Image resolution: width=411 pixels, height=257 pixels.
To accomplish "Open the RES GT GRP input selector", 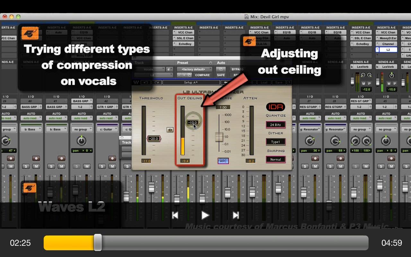I will pos(361,101).
